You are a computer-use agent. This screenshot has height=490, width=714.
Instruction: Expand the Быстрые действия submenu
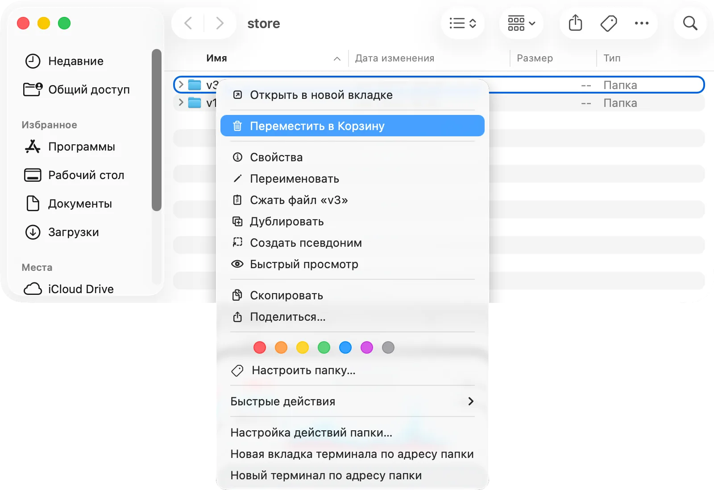[x=353, y=401]
